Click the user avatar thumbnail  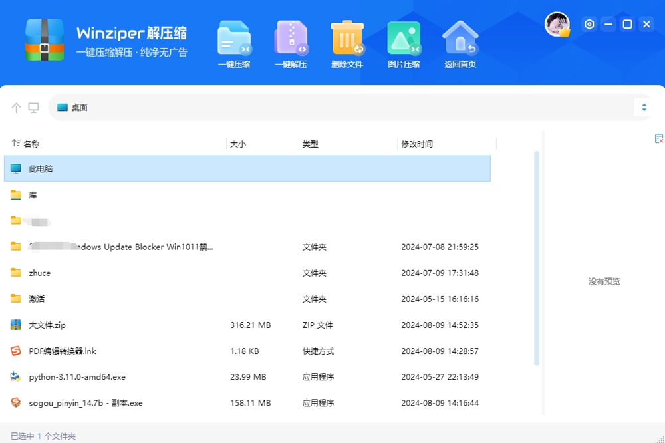[557, 24]
